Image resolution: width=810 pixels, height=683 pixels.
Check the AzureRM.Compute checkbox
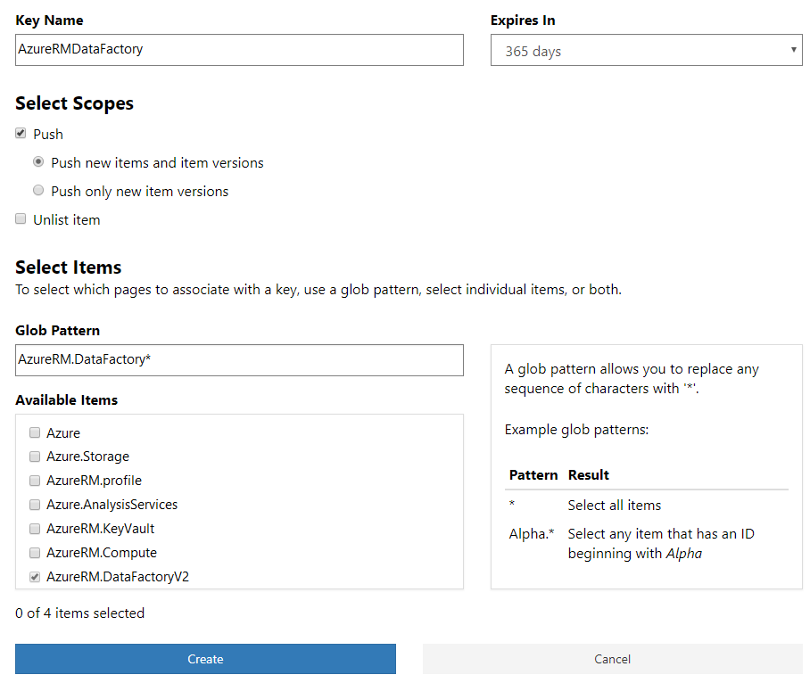(35, 553)
